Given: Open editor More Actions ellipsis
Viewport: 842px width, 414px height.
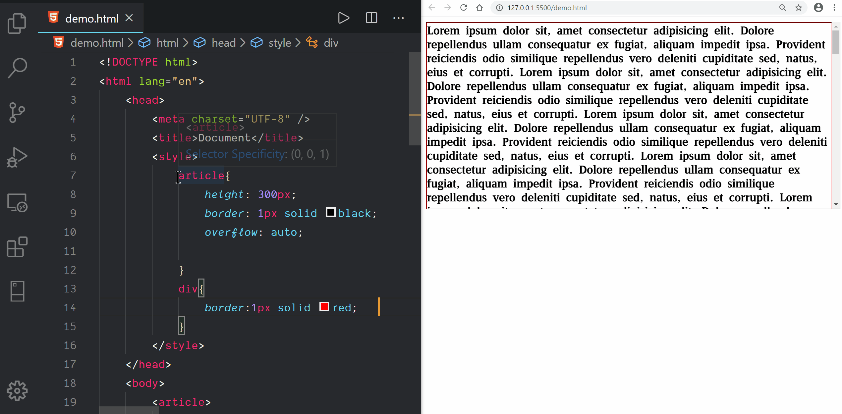Looking at the screenshot, I should (398, 18).
